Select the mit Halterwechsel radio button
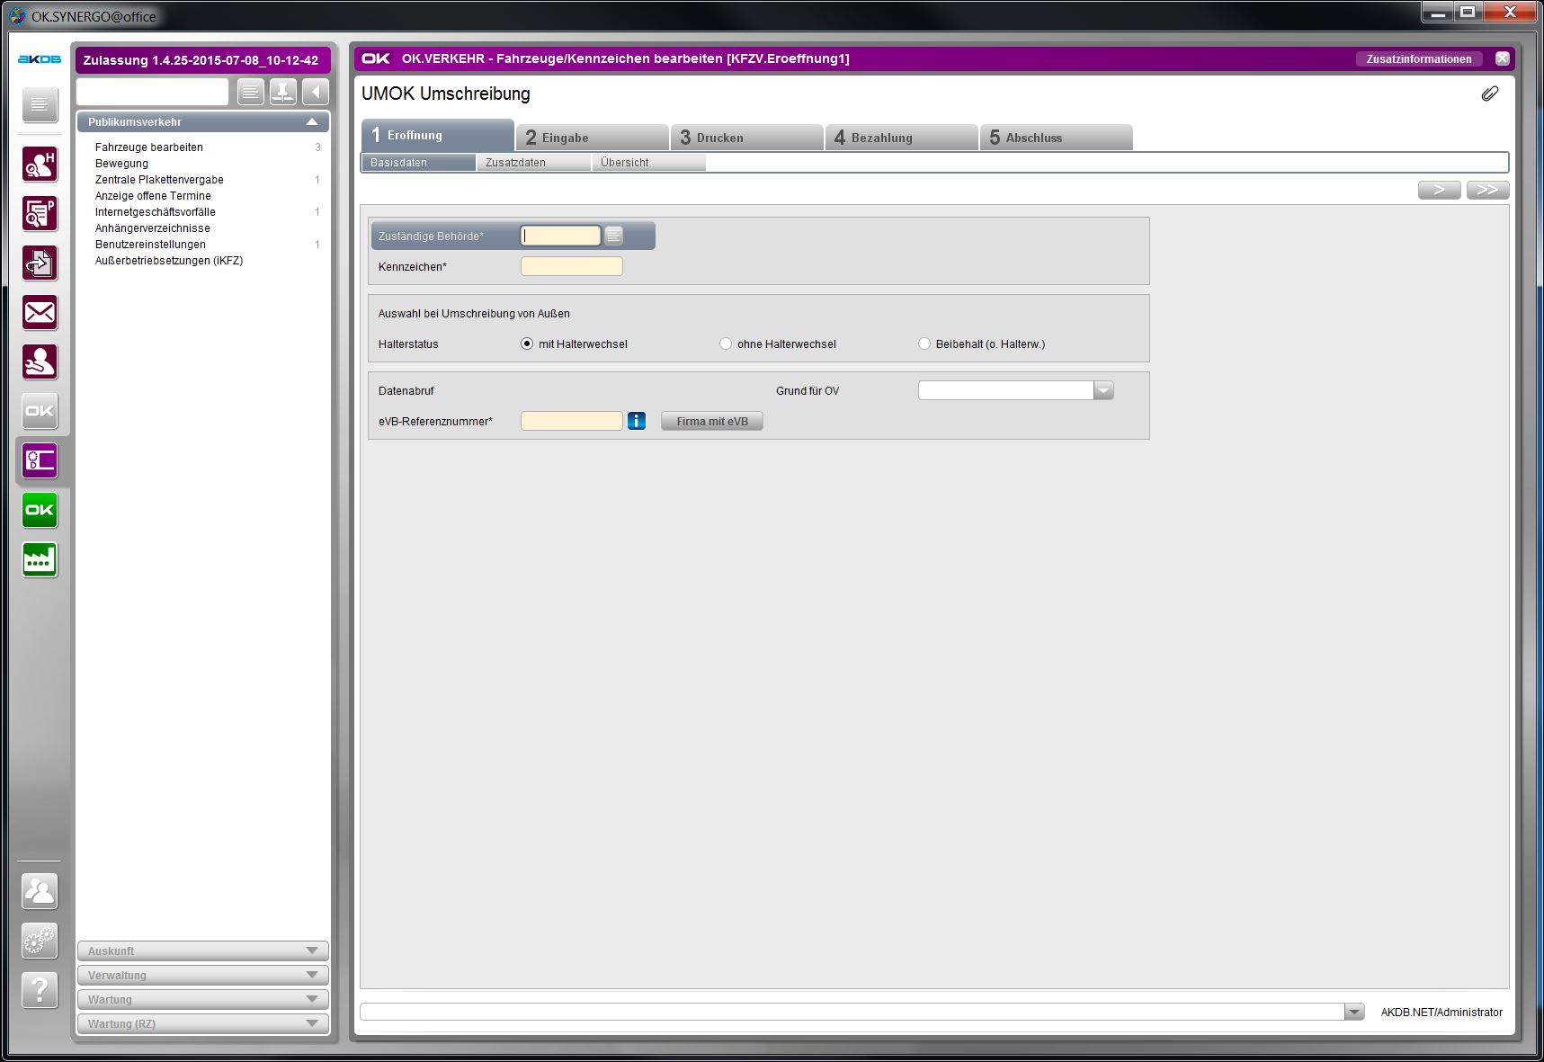The height and width of the screenshot is (1062, 1544). coord(527,344)
